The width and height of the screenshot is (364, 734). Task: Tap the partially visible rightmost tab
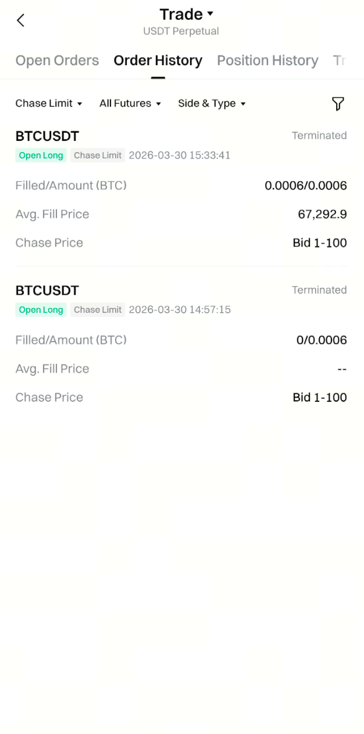coord(340,61)
